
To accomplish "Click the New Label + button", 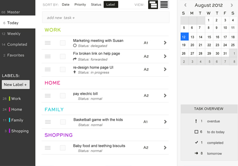I will point(16,85).
